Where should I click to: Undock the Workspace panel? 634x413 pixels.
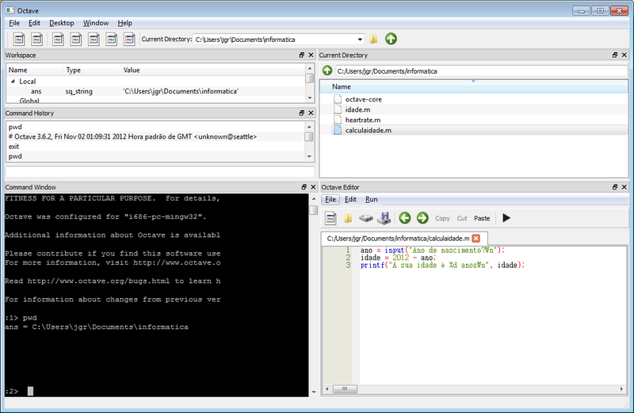[302, 55]
